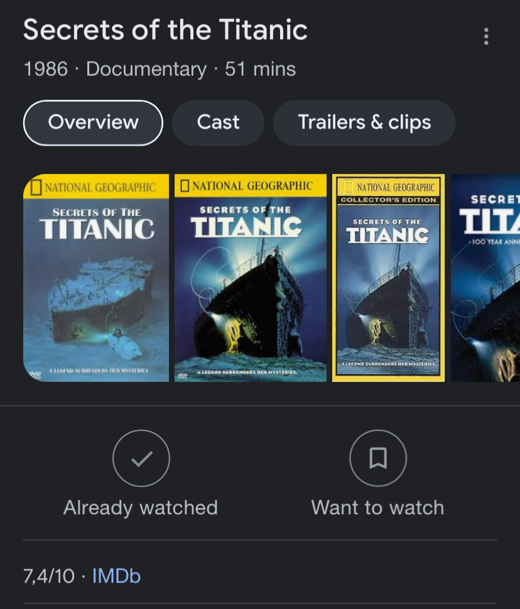
Task: Mark the film as Already watched with checkmark icon
Action: [x=141, y=459]
